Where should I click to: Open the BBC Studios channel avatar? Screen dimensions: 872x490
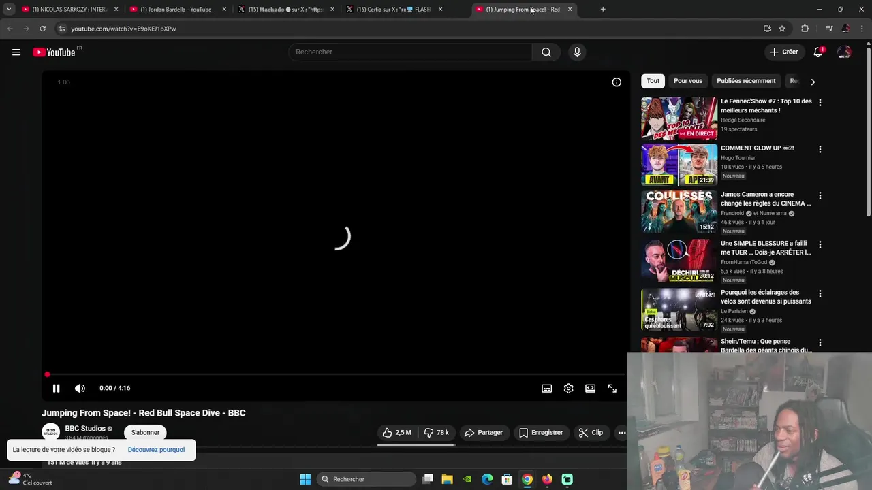click(50, 432)
